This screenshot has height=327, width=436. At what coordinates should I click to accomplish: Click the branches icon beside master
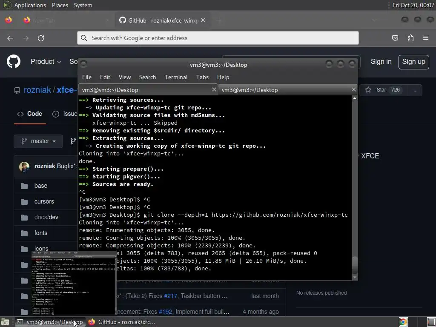[73, 141]
